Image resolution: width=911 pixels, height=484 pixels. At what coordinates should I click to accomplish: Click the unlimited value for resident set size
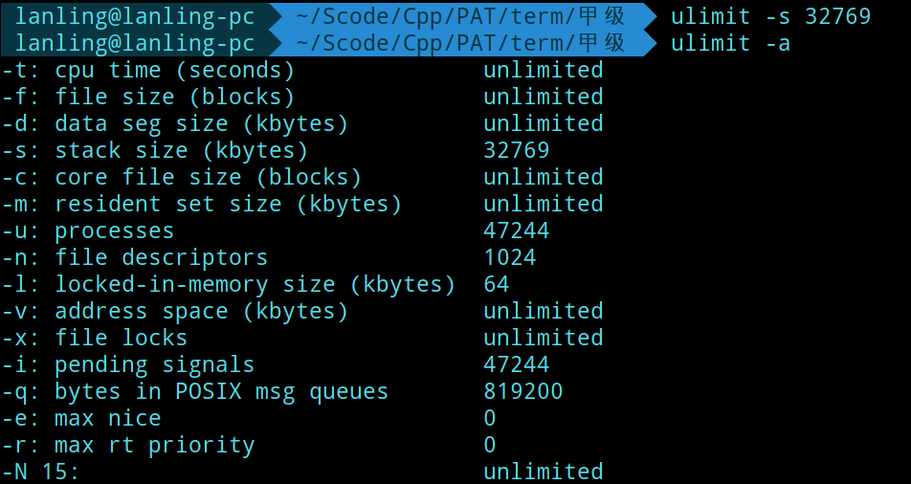tap(543, 204)
